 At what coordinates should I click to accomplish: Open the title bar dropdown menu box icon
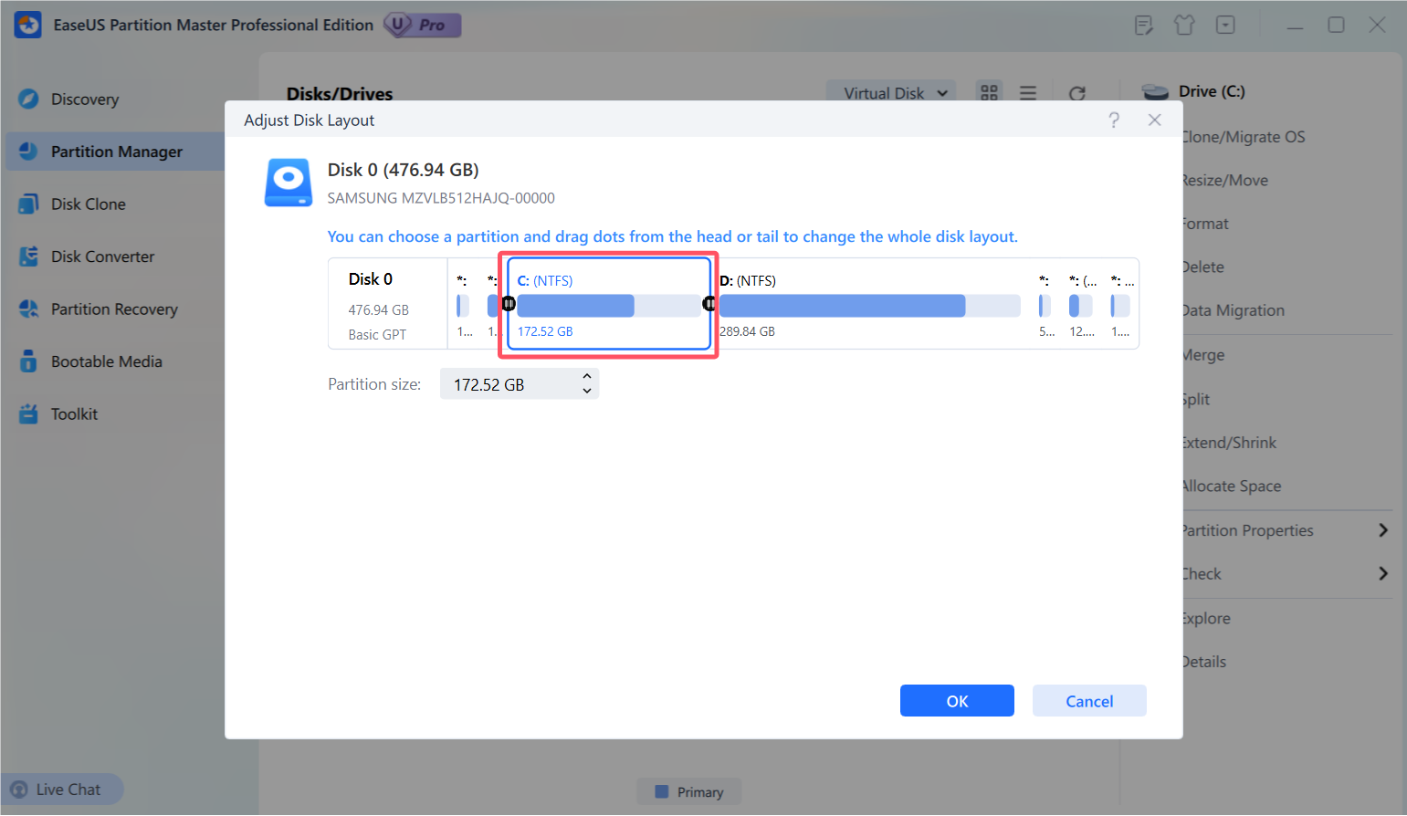click(1225, 25)
